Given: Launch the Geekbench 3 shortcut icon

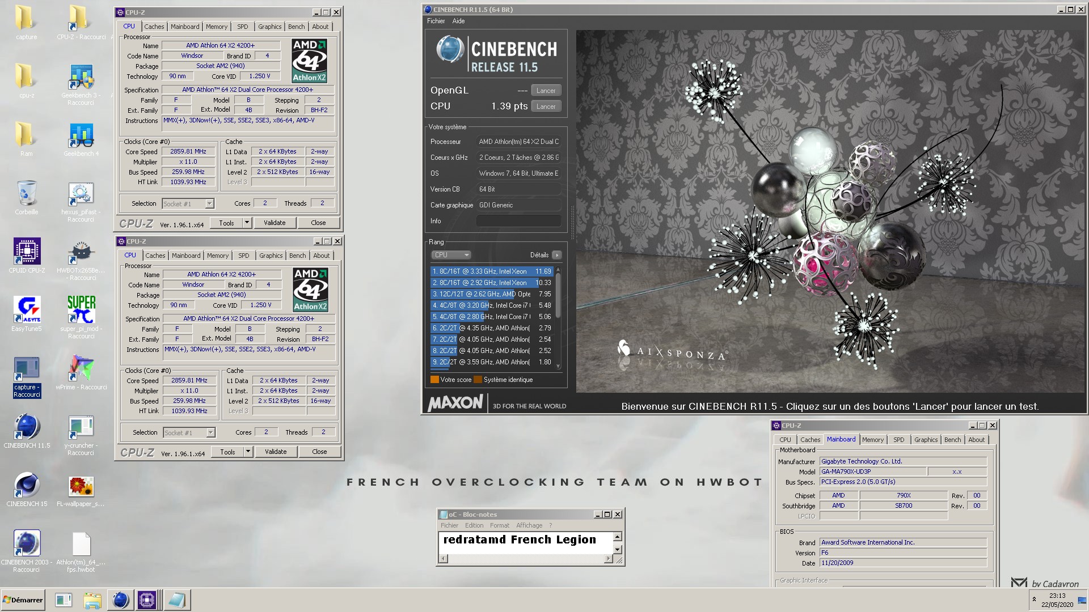Looking at the screenshot, I should click(81, 85).
